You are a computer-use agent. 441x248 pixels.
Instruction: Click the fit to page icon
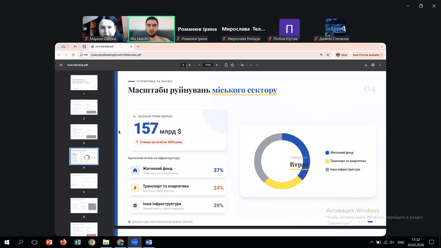[x=226, y=65]
